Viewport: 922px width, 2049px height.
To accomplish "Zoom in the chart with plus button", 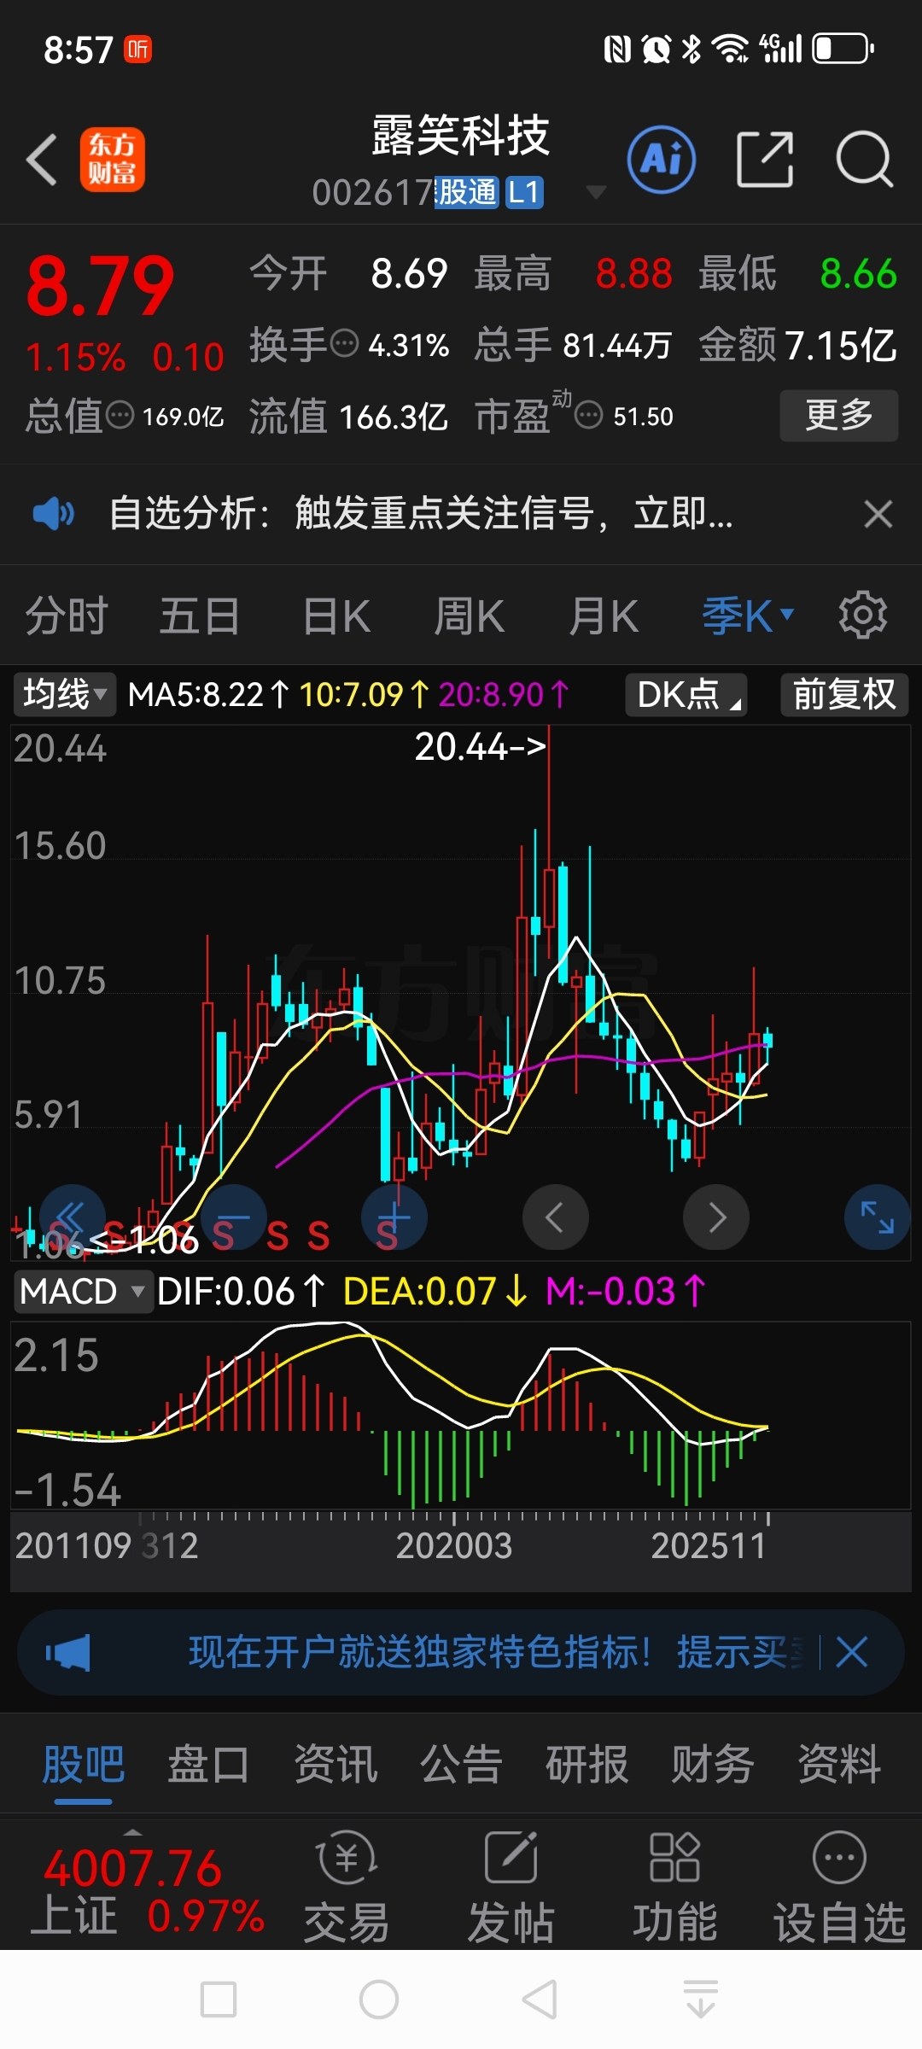I will coord(394,1217).
